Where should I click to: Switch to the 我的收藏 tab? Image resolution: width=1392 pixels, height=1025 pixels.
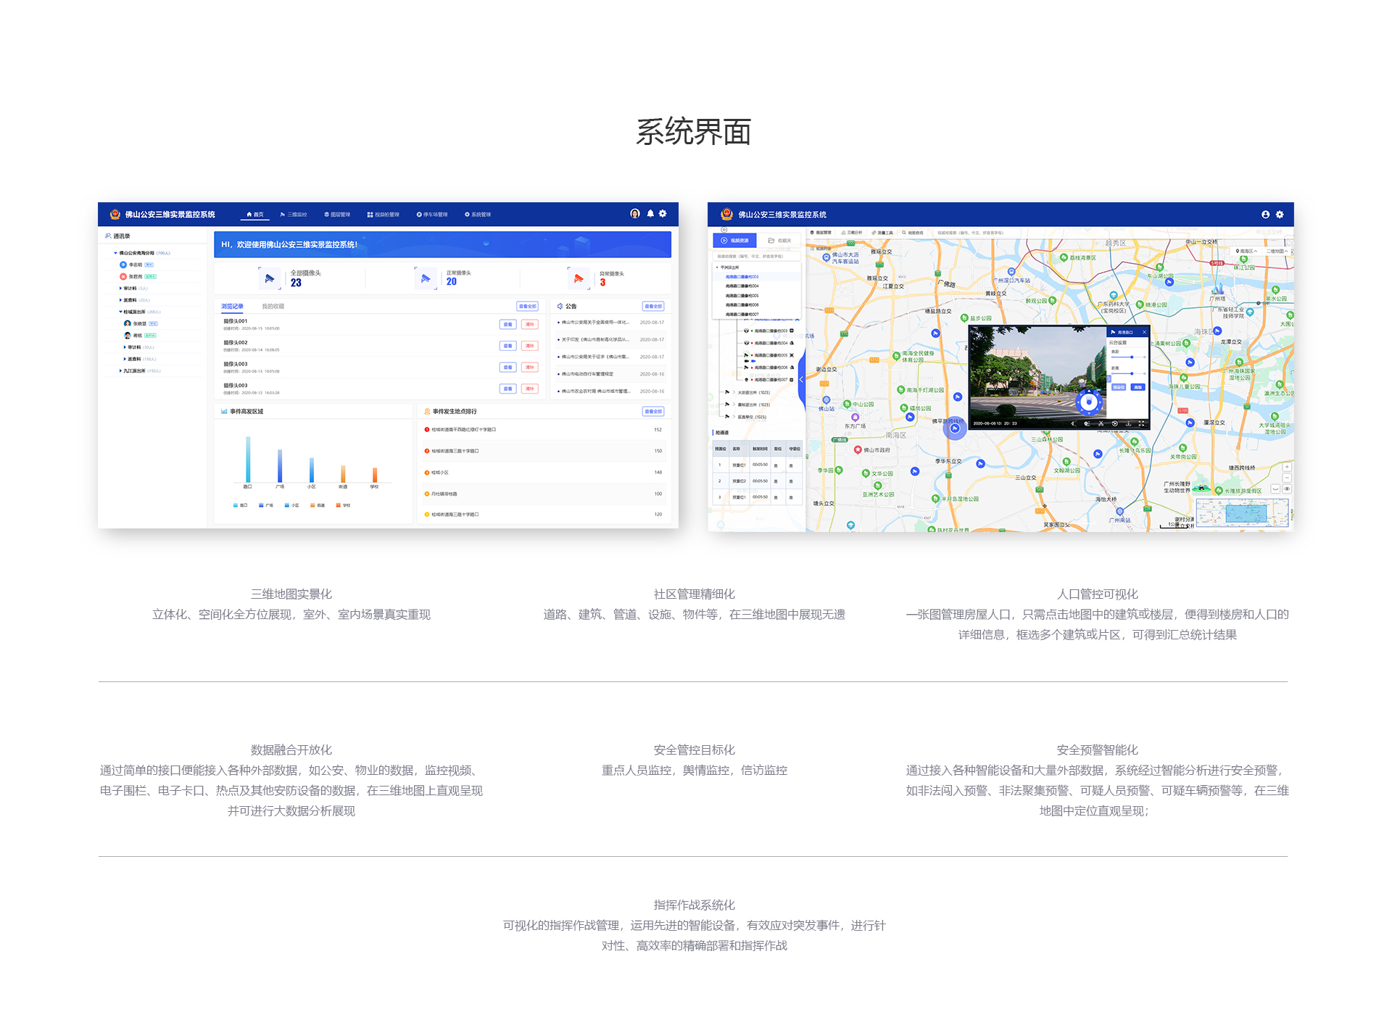(x=273, y=307)
